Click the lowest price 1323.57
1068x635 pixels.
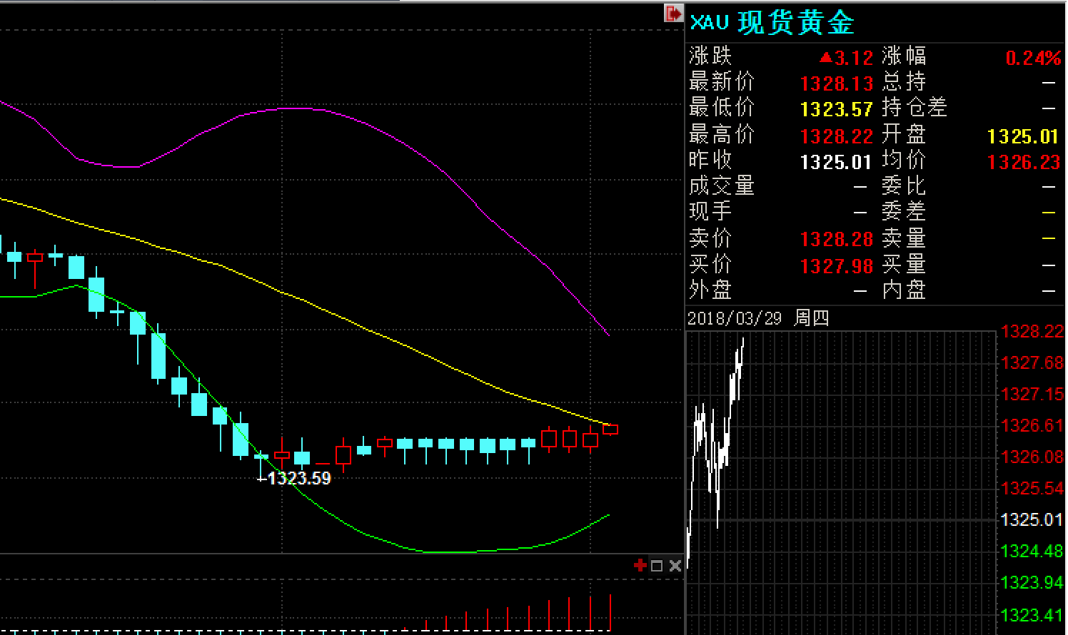837,110
